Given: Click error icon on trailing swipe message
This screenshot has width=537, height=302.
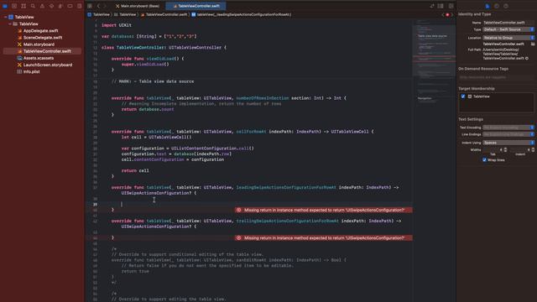Looking at the screenshot, I should tap(238, 238).
